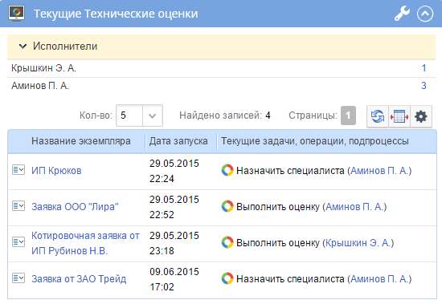
Task: Click the Кол-во value field showing 5
Action: [x=129, y=116]
